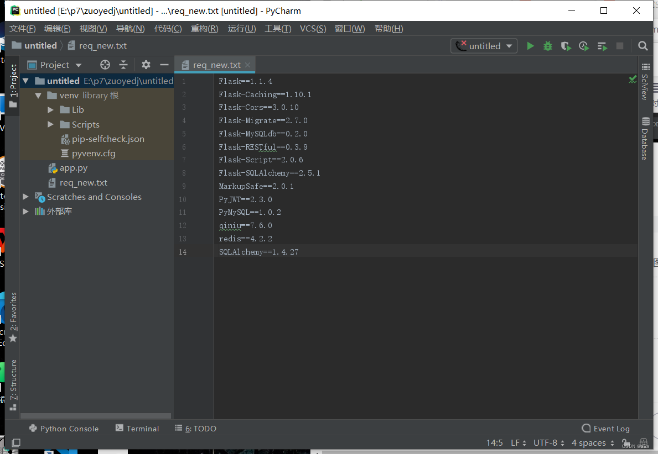Open the 编辑(E) menu
658x454 pixels.
tap(58, 29)
